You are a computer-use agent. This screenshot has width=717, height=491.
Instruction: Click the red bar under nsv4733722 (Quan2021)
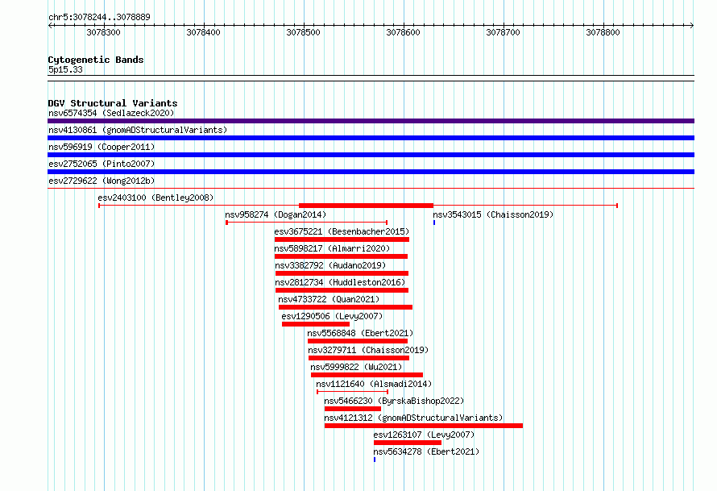346,307
